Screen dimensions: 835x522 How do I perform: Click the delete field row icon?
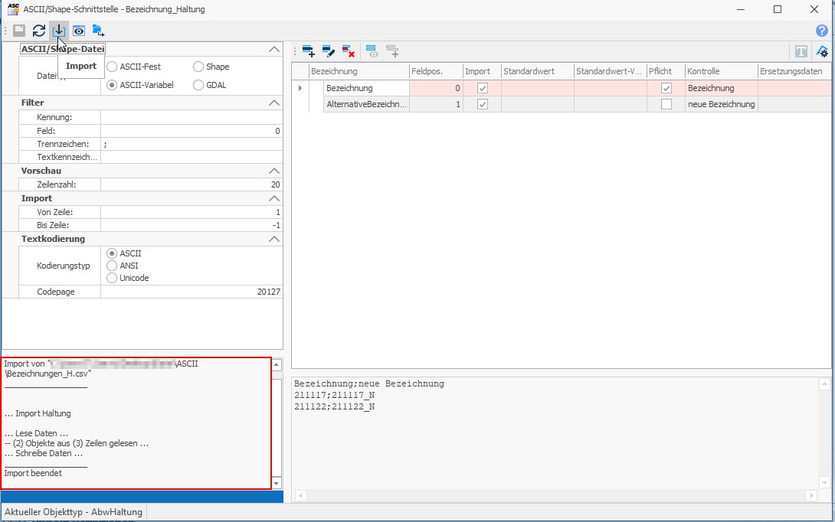pos(349,51)
